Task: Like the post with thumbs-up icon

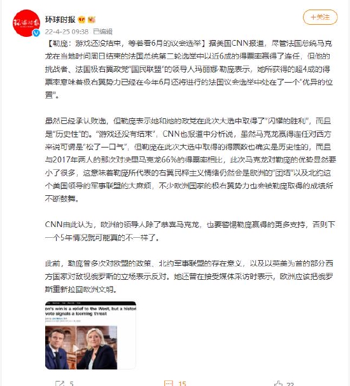Action: (x=278, y=383)
